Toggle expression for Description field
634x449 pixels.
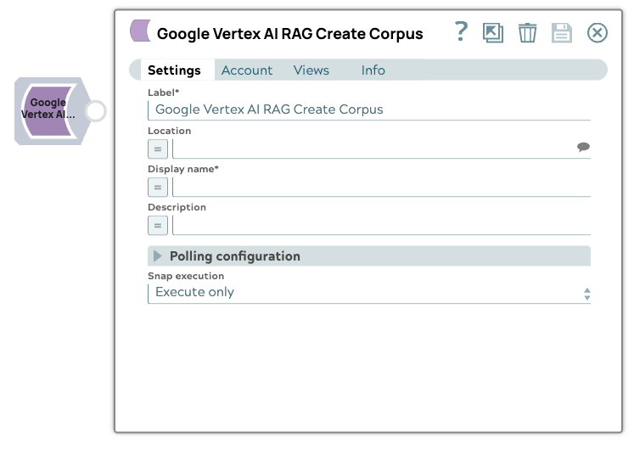(158, 225)
